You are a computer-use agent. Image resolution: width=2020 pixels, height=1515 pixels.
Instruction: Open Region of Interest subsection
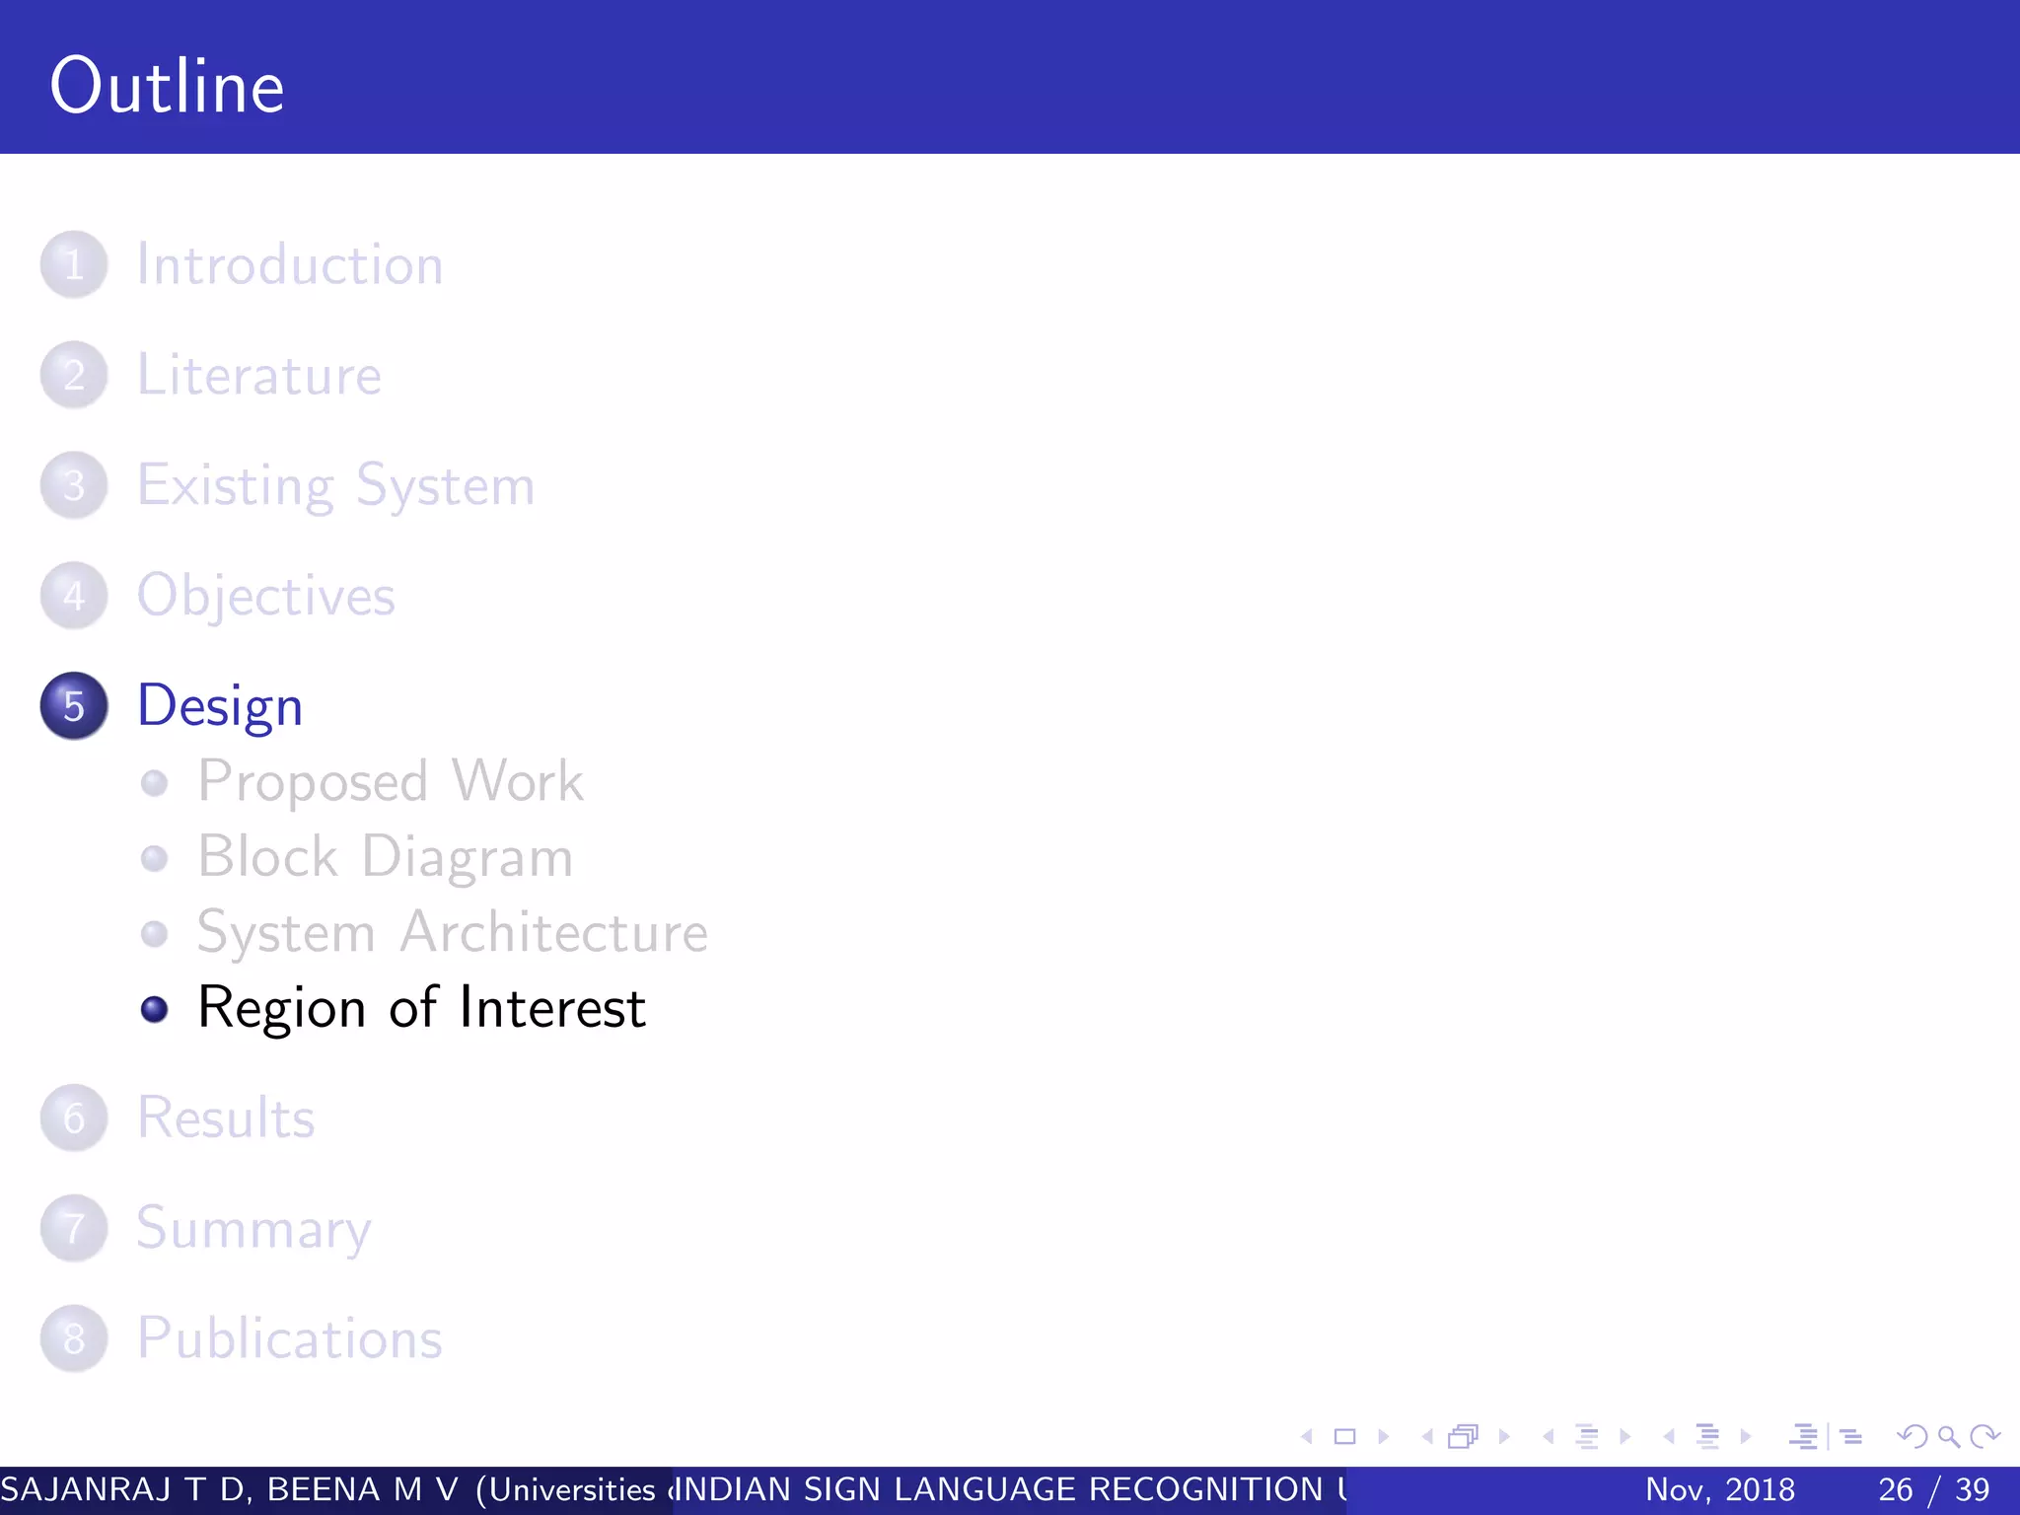[421, 1008]
